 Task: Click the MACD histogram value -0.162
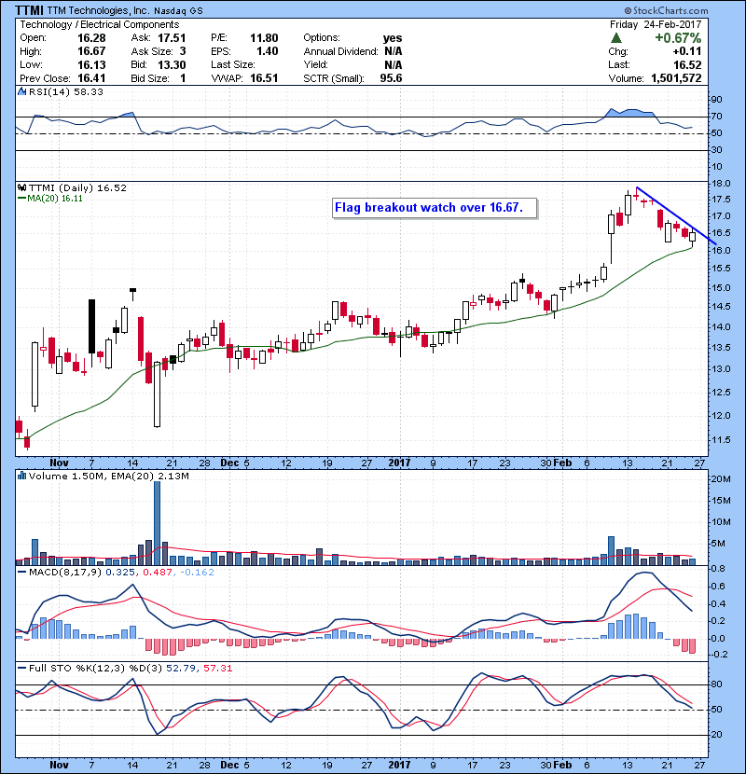(197, 573)
